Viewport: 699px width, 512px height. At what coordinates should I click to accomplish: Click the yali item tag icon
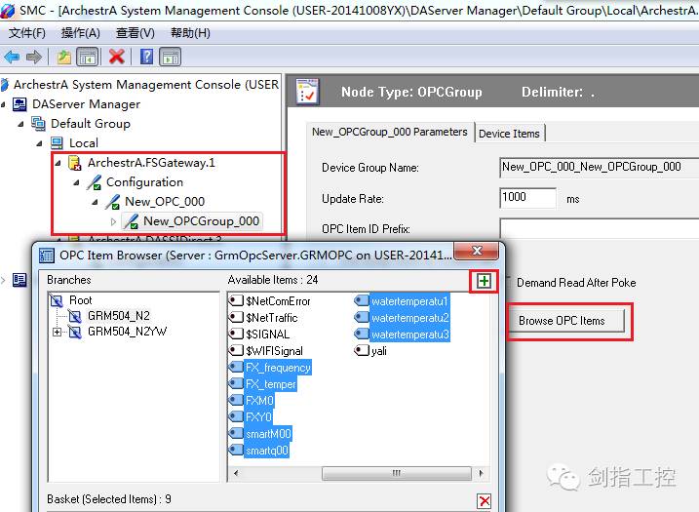362,350
